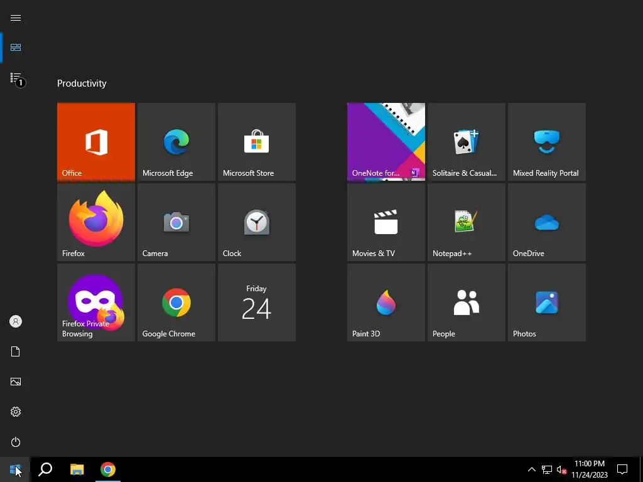Switch to the Pinned tiles view
The height and width of the screenshot is (482, 643).
[16, 48]
